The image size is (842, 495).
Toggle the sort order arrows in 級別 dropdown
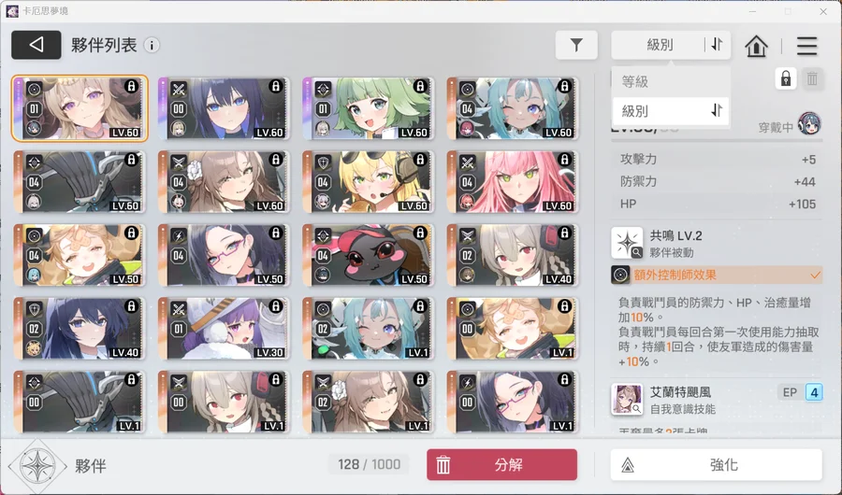[717, 110]
